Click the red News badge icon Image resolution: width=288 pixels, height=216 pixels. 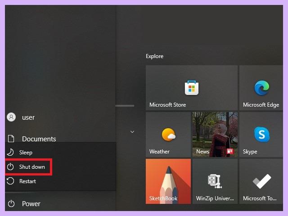click(x=230, y=151)
